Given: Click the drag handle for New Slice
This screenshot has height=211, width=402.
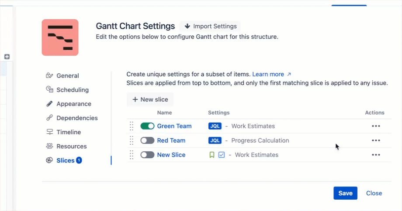Looking at the screenshot, I should pos(132,155).
